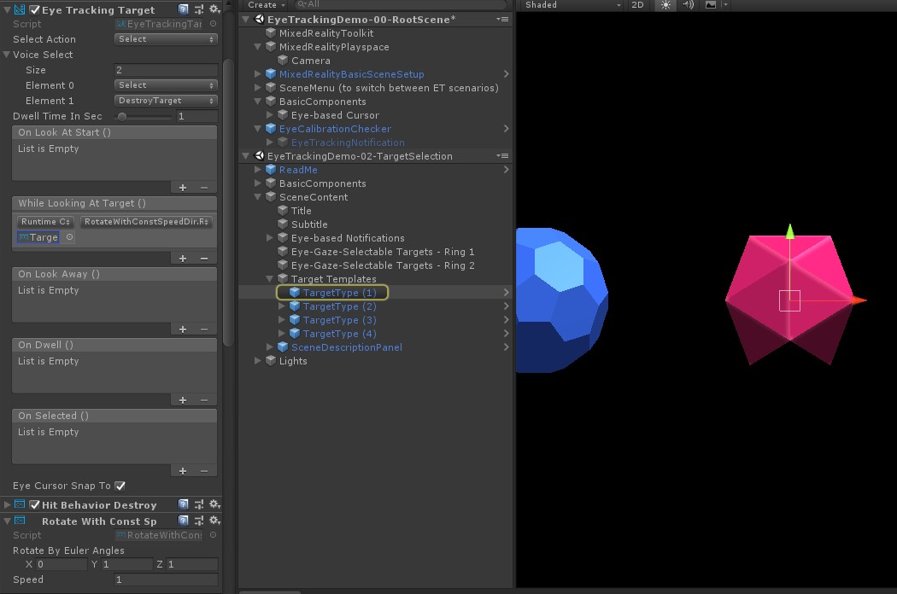Click object picker circle next to Targe field
This screenshot has width=897, height=594.
[x=69, y=237]
